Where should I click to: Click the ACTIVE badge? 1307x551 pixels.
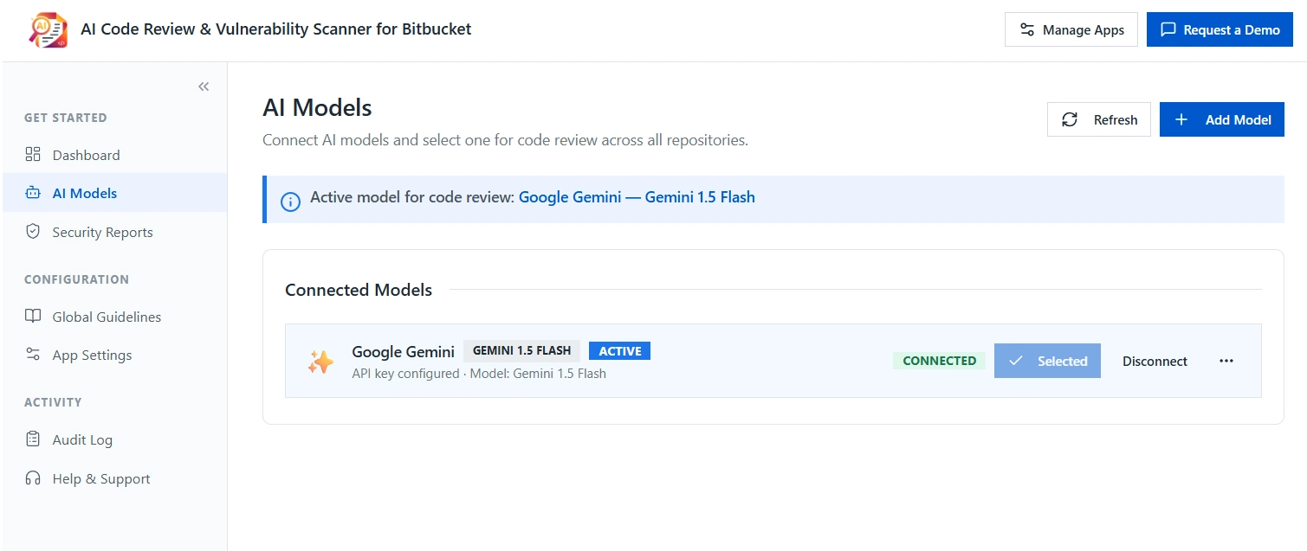click(x=620, y=350)
